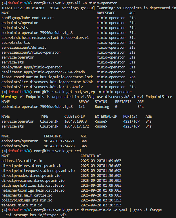Viewport: 176px width, 218px height.
Task: Click the RESTARTS column header
Action: click(123, 102)
